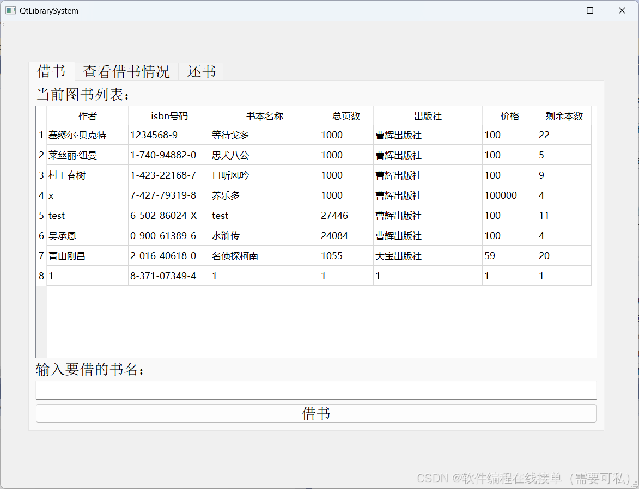Select the book name 养乐多

(265, 195)
